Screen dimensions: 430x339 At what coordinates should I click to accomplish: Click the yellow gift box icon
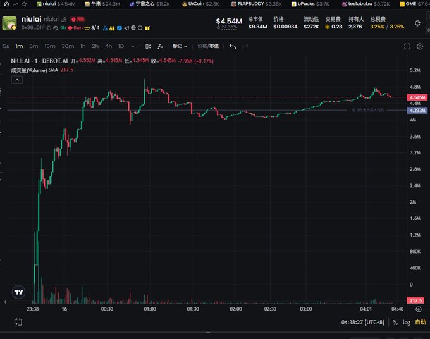coord(147,28)
